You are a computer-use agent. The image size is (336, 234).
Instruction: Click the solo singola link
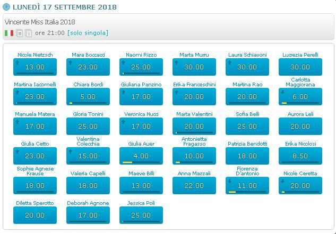click(88, 33)
